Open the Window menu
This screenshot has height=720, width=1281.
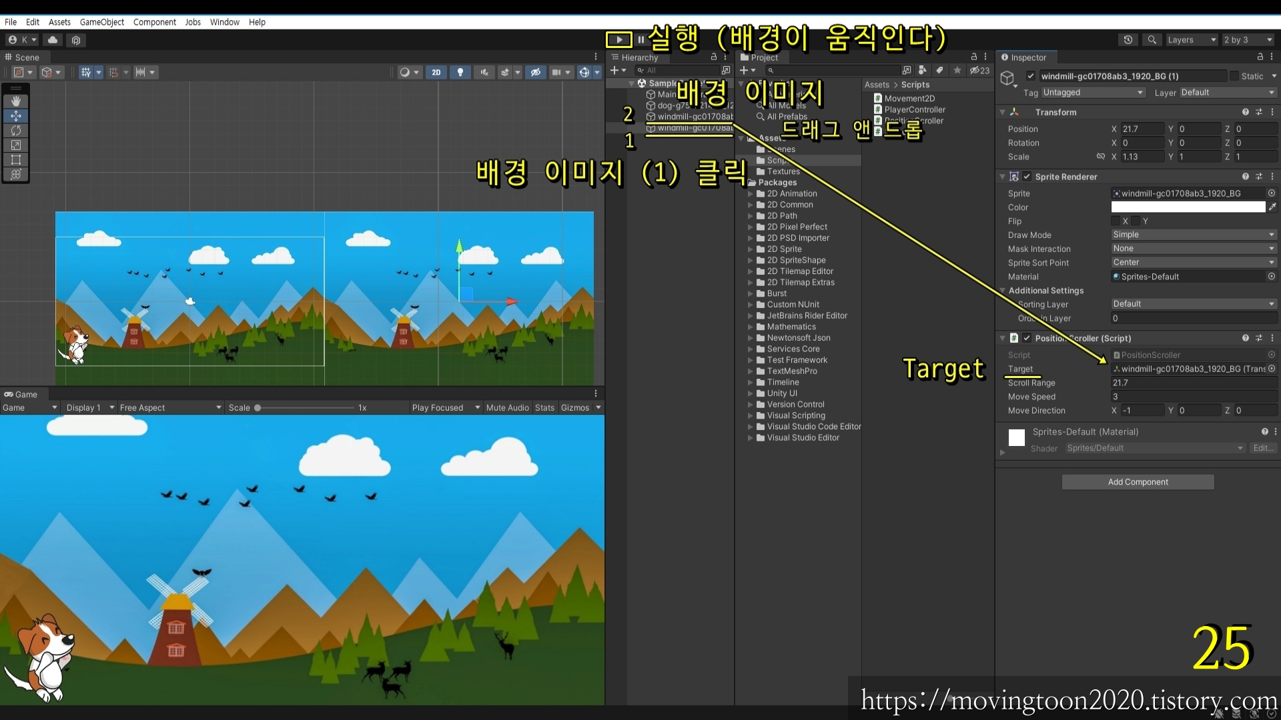[224, 22]
